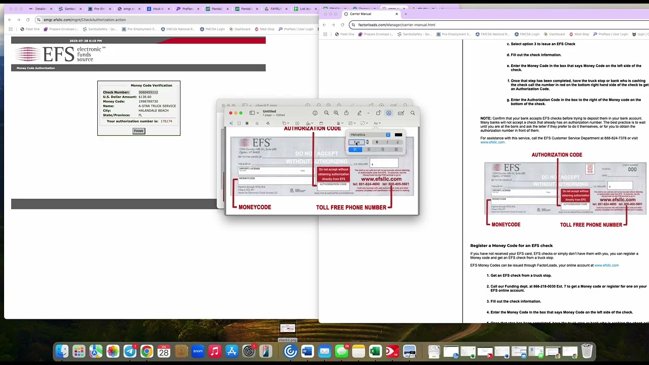This screenshot has height=365, width=649.
Task: Change the Helvetica font dropdown
Action: tap(370, 135)
